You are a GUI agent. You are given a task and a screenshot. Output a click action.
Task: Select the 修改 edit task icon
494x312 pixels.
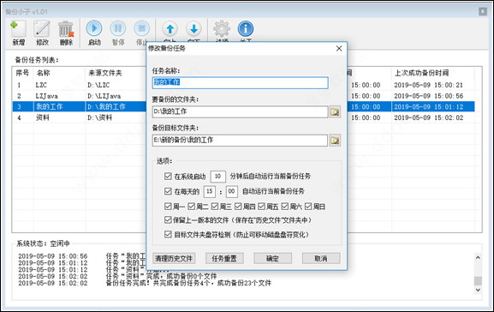tap(42, 29)
